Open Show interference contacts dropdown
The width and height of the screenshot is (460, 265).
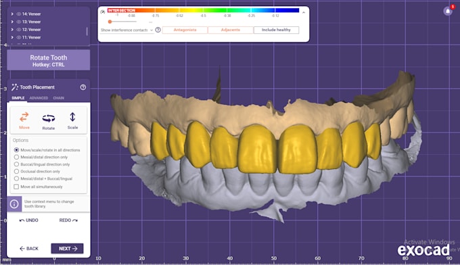[127, 30]
